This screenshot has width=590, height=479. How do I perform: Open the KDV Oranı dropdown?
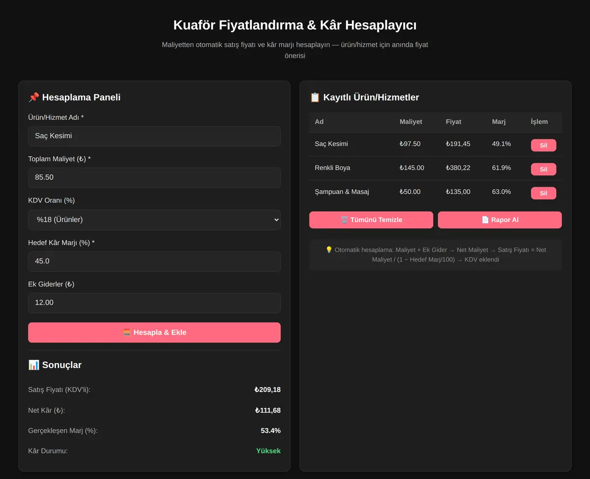tap(154, 220)
